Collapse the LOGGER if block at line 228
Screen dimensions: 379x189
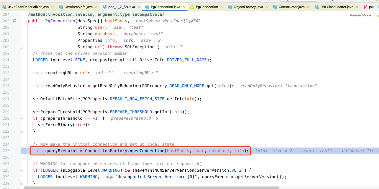tap(21, 170)
